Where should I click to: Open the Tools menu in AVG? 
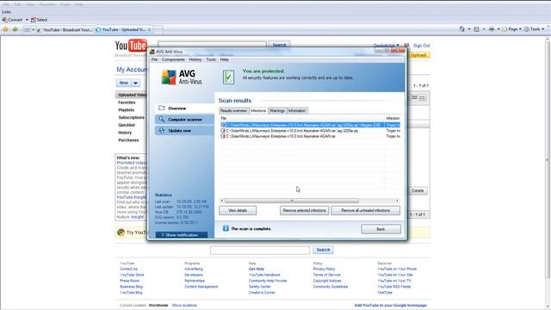tap(211, 59)
